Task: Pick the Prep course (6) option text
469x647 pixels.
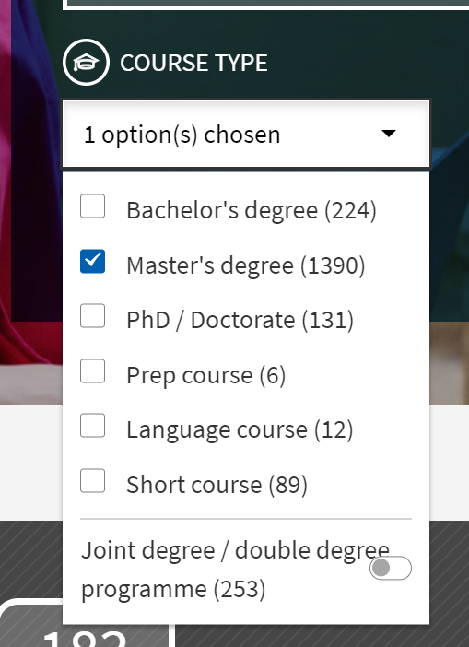Action: click(205, 375)
